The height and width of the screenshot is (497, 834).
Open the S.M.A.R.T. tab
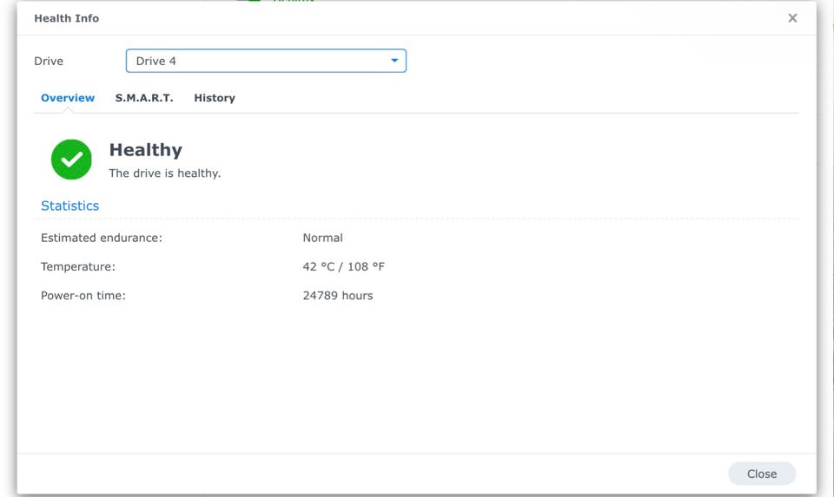[x=144, y=98]
